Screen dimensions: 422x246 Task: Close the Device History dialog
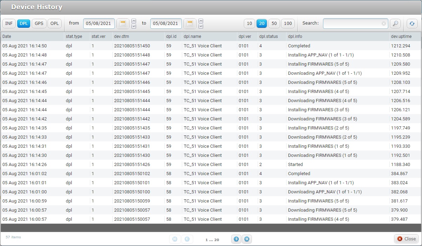point(406,239)
